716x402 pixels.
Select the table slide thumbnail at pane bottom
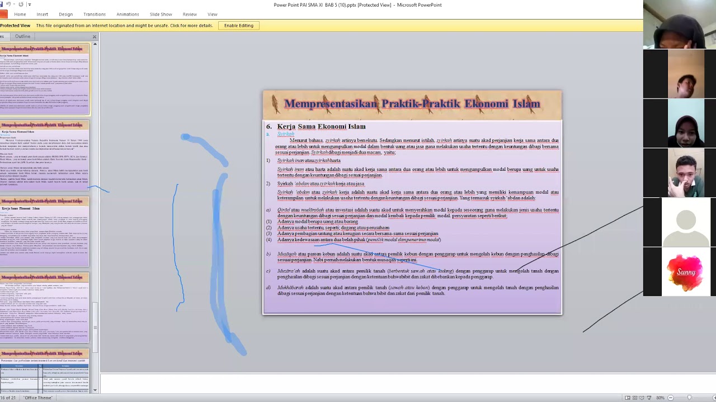click(45, 370)
